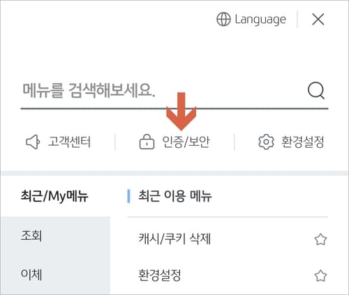Click the gear 환경설정 icon
Viewport: 349px width, 295px height.
pyautogui.click(x=266, y=142)
